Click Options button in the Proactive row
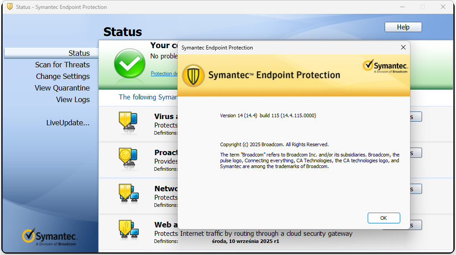Viewport: 456px width, 255px height. point(416,153)
